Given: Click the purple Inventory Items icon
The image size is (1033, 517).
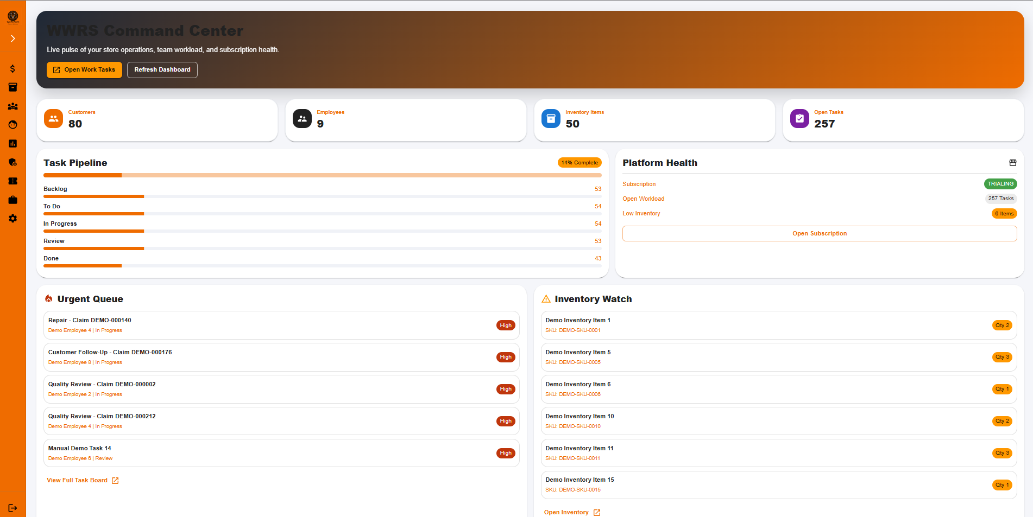Looking at the screenshot, I should point(551,118).
